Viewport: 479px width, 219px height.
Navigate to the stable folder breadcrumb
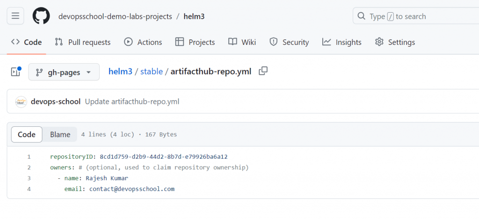152,72
